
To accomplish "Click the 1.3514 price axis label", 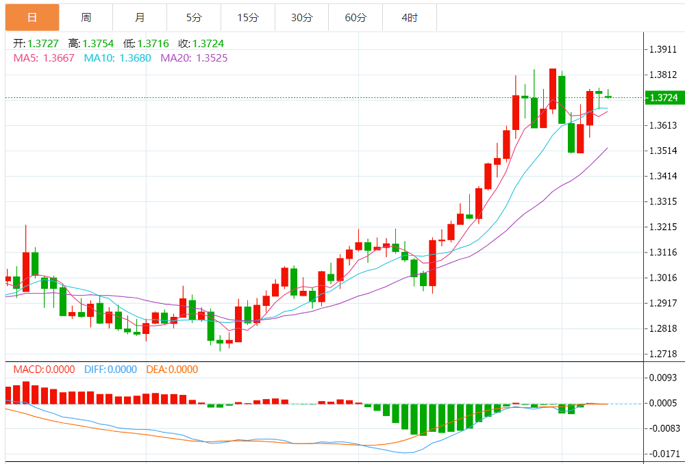I will 663,151.
